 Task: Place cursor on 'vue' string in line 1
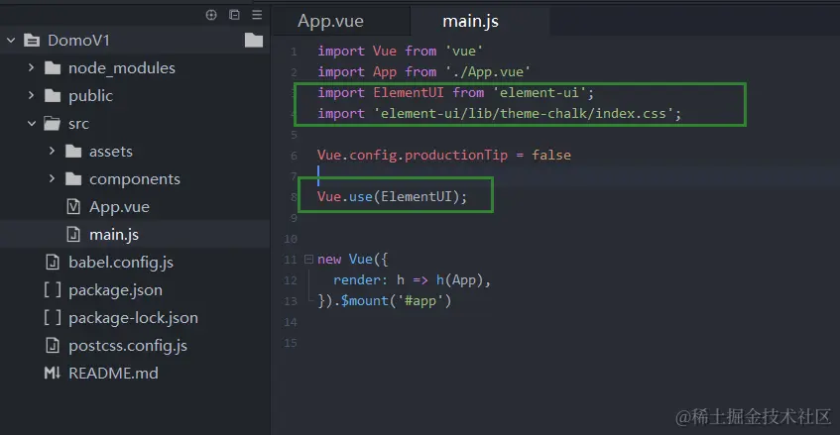(464, 51)
